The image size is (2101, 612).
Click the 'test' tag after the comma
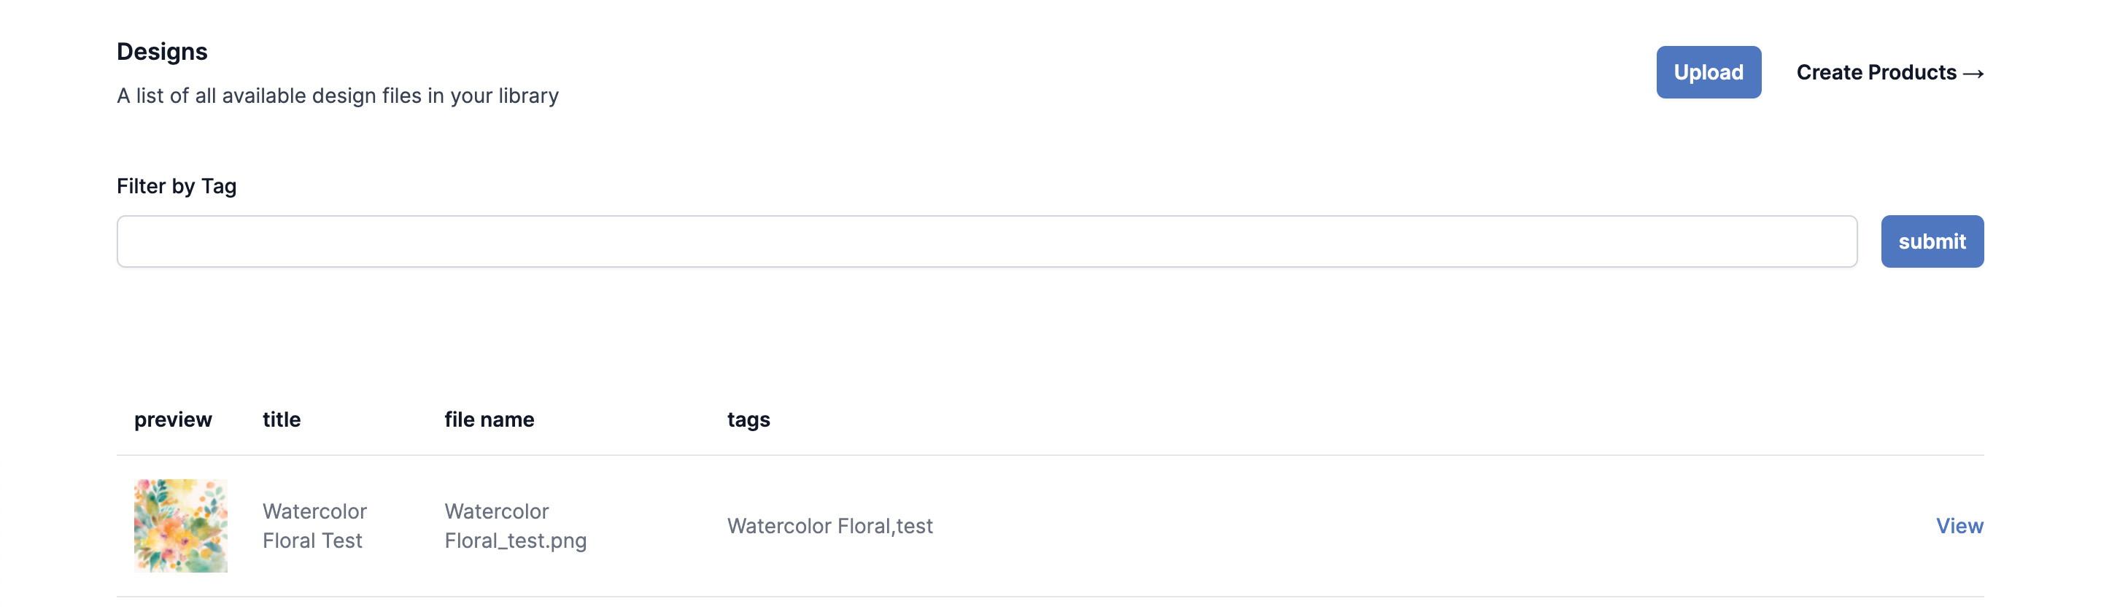[x=914, y=527]
